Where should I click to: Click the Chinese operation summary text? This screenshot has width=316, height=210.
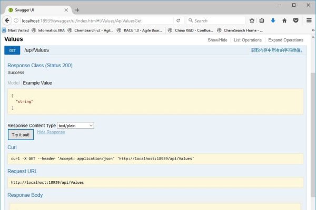(277, 50)
